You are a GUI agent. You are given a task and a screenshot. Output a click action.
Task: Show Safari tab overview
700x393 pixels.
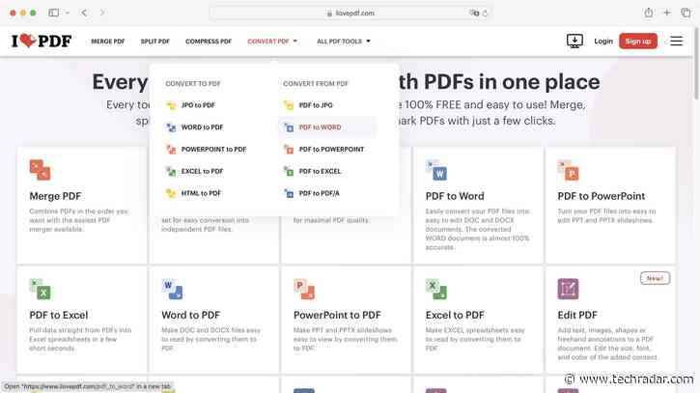point(686,13)
